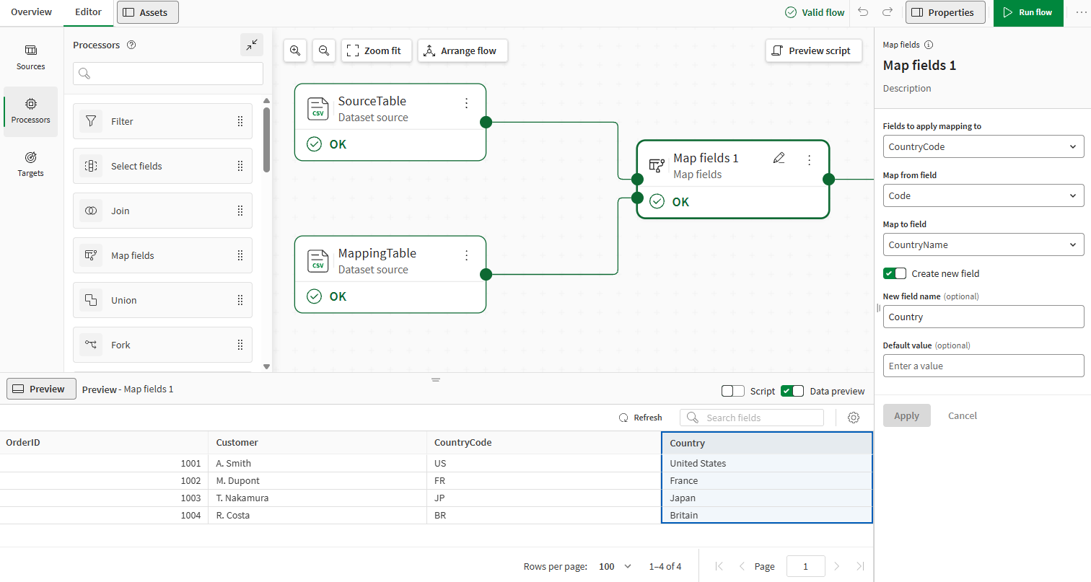Click the United States cell
The image size is (1091, 582).
point(767,463)
